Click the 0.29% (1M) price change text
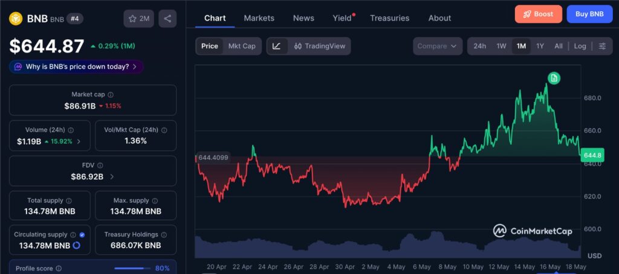The image size is (619, 274). 117,46
